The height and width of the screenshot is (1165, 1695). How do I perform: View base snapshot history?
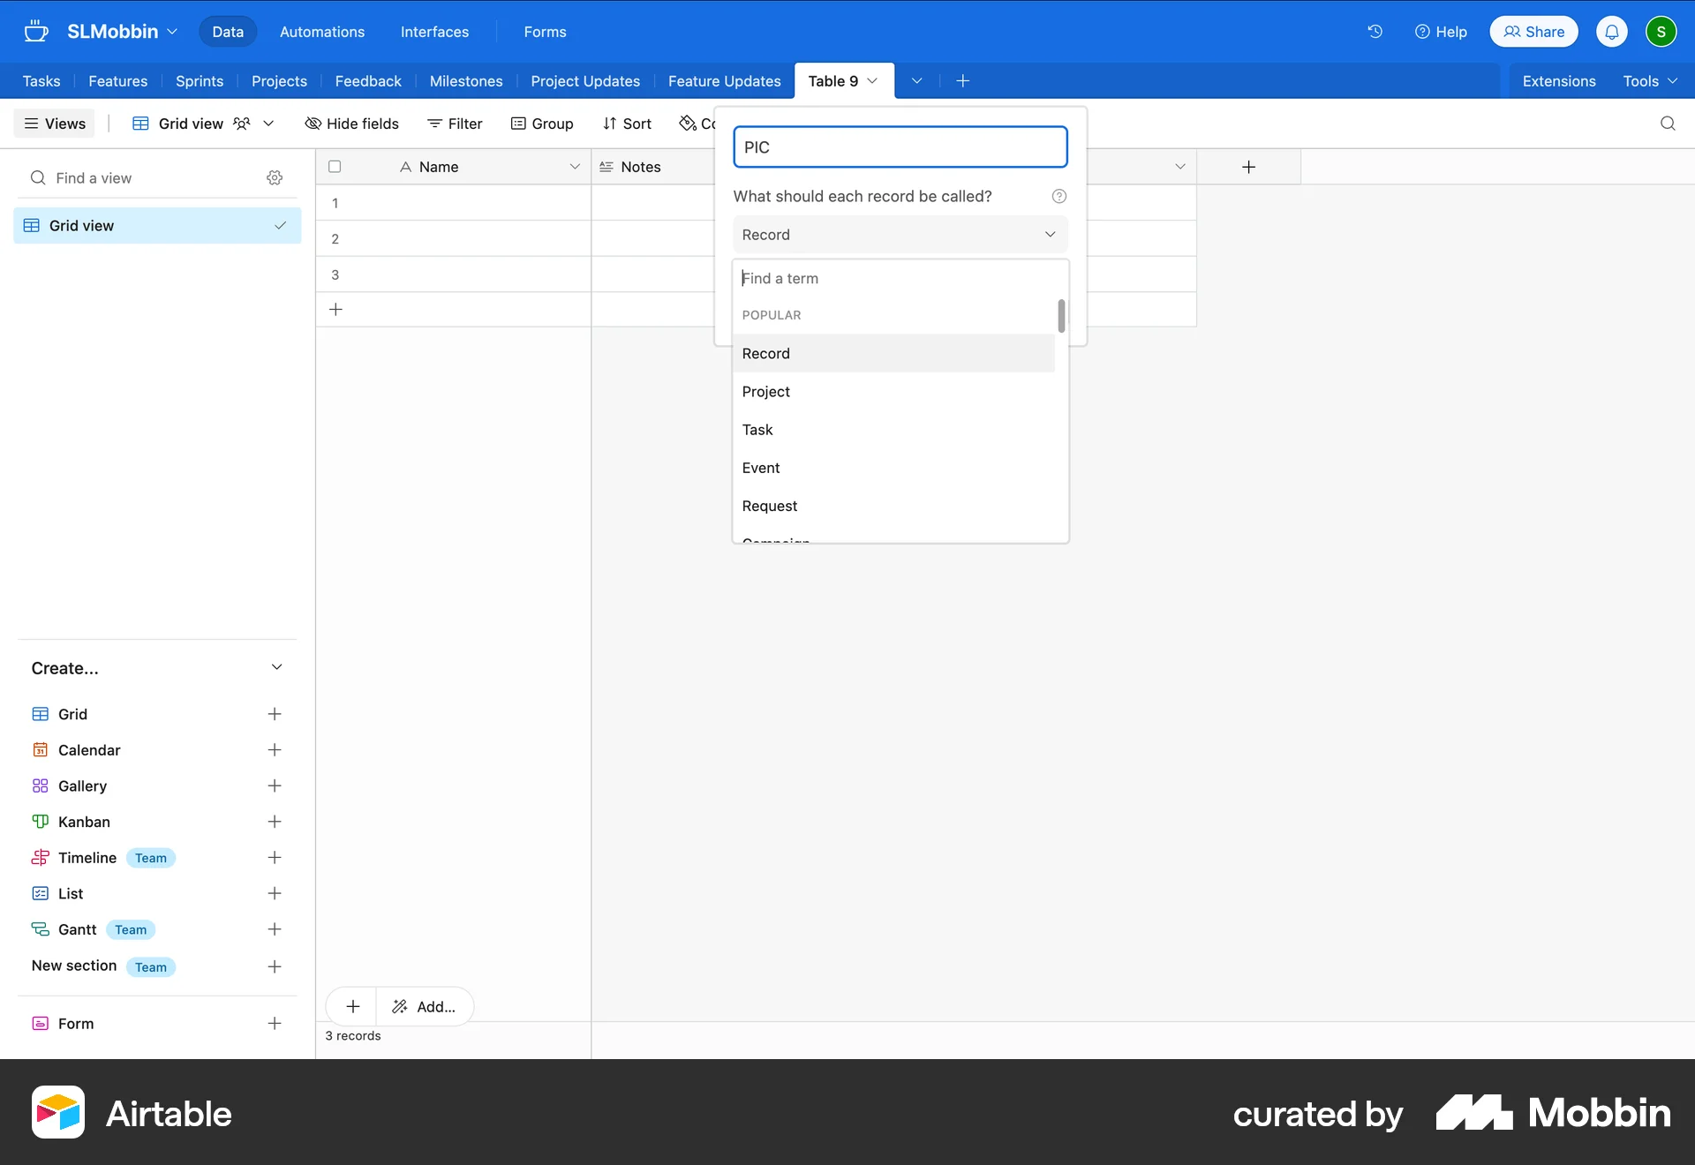[x=1375, y=32]
